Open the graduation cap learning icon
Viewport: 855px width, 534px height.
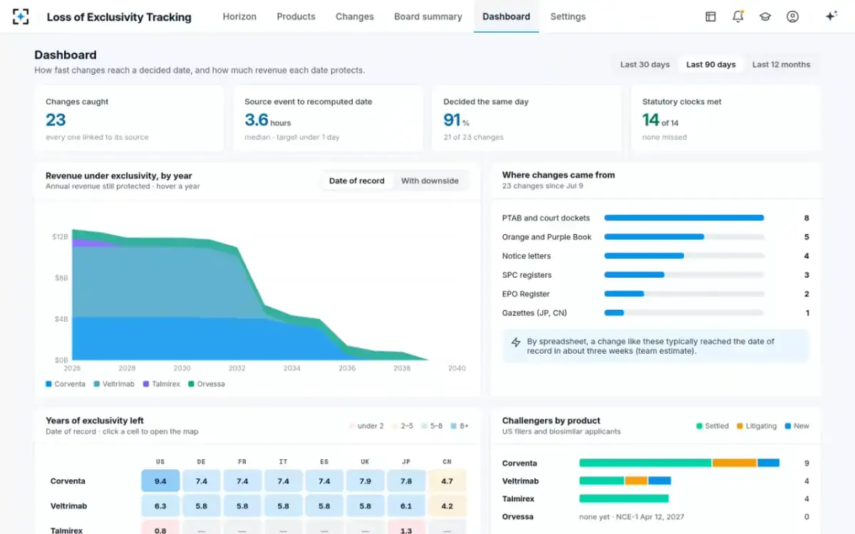pyautogui.click(x=765, y=16)
